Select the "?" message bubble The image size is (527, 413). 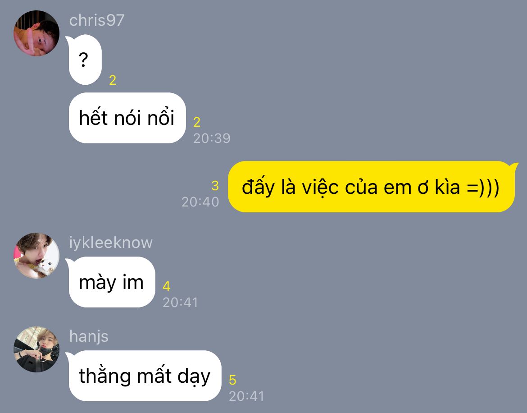tap(84, 60)
